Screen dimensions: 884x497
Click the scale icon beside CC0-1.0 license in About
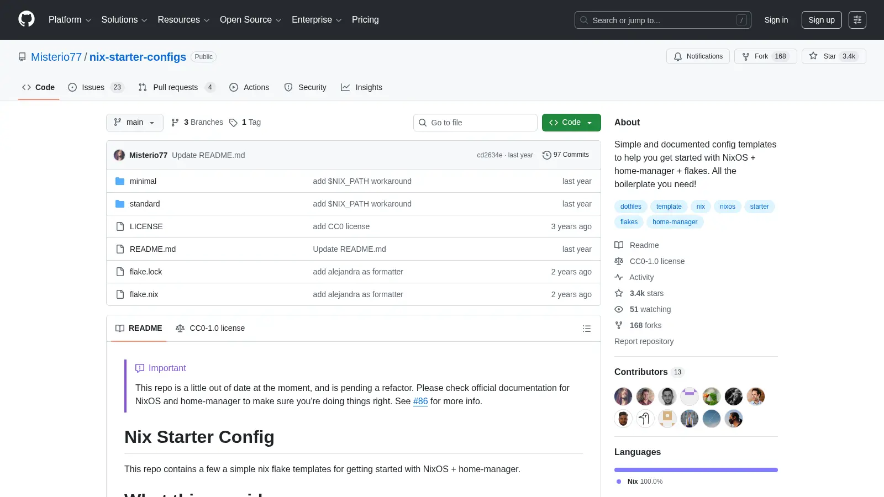coord(619,261)
